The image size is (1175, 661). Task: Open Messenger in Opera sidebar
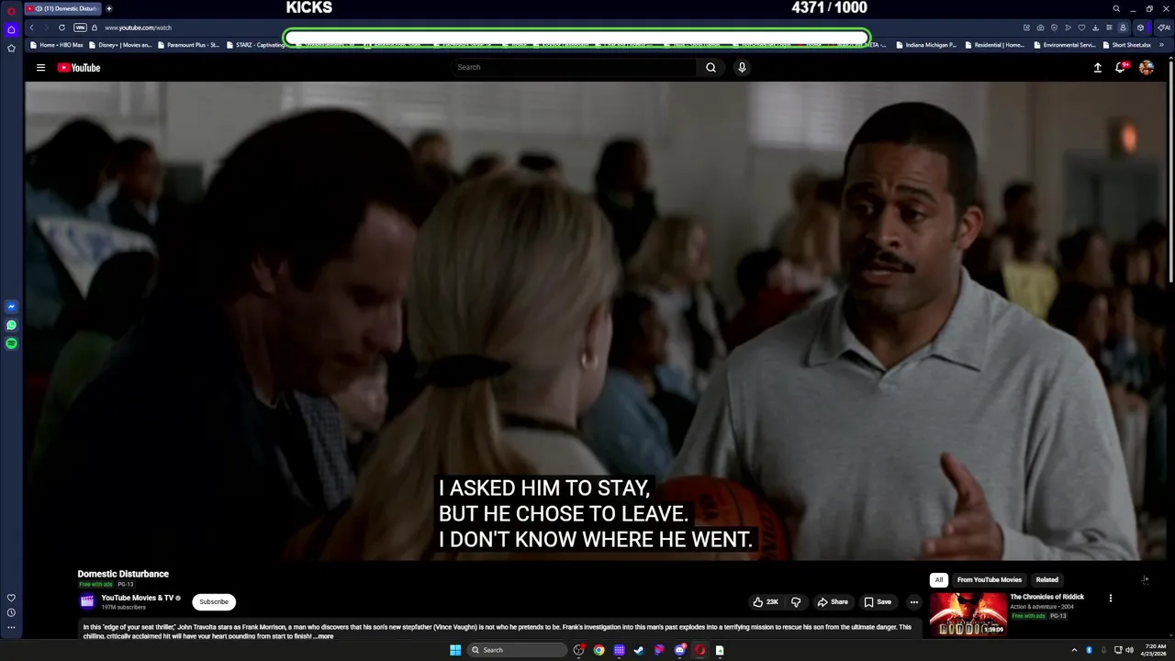pos(11,307)
